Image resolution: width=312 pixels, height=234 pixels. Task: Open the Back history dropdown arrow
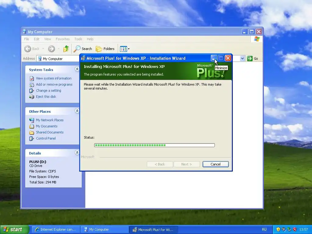pyautogui.click(x=43, y=48)
